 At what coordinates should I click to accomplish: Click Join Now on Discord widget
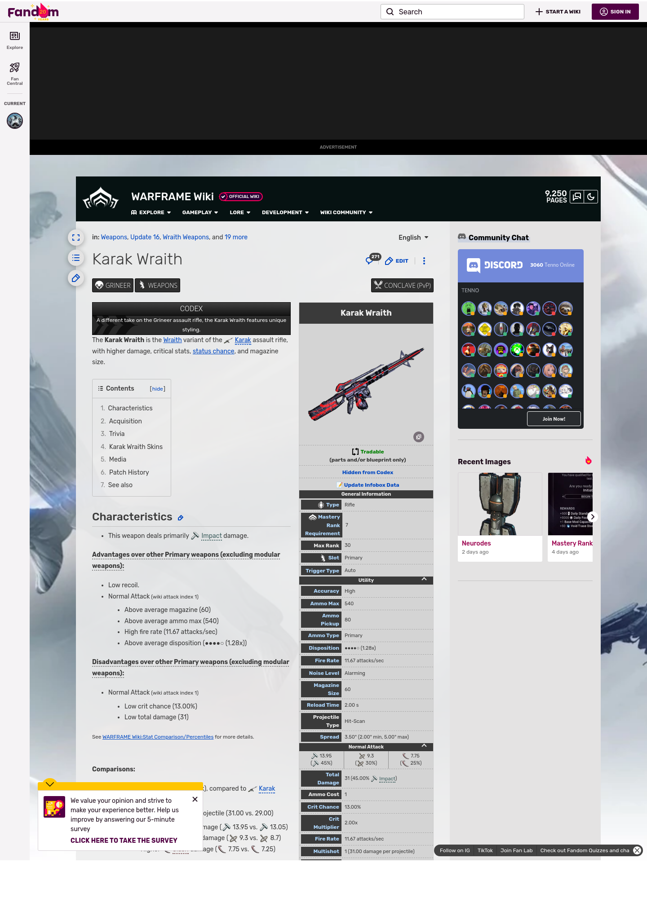[x=554, y=419]
